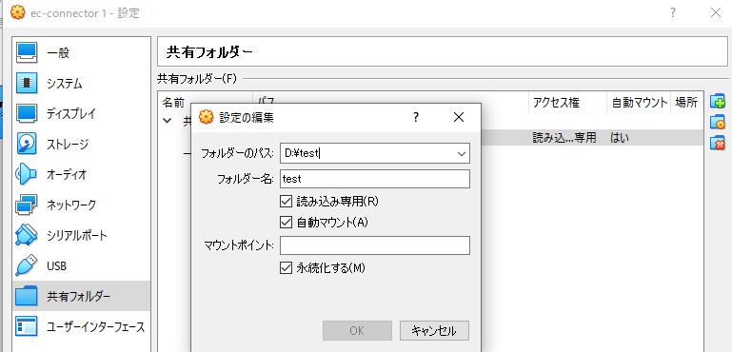732x352 pixels.
Task: Click the ユーザーインターフェース window icon
Action: click(x=27, y=326)
